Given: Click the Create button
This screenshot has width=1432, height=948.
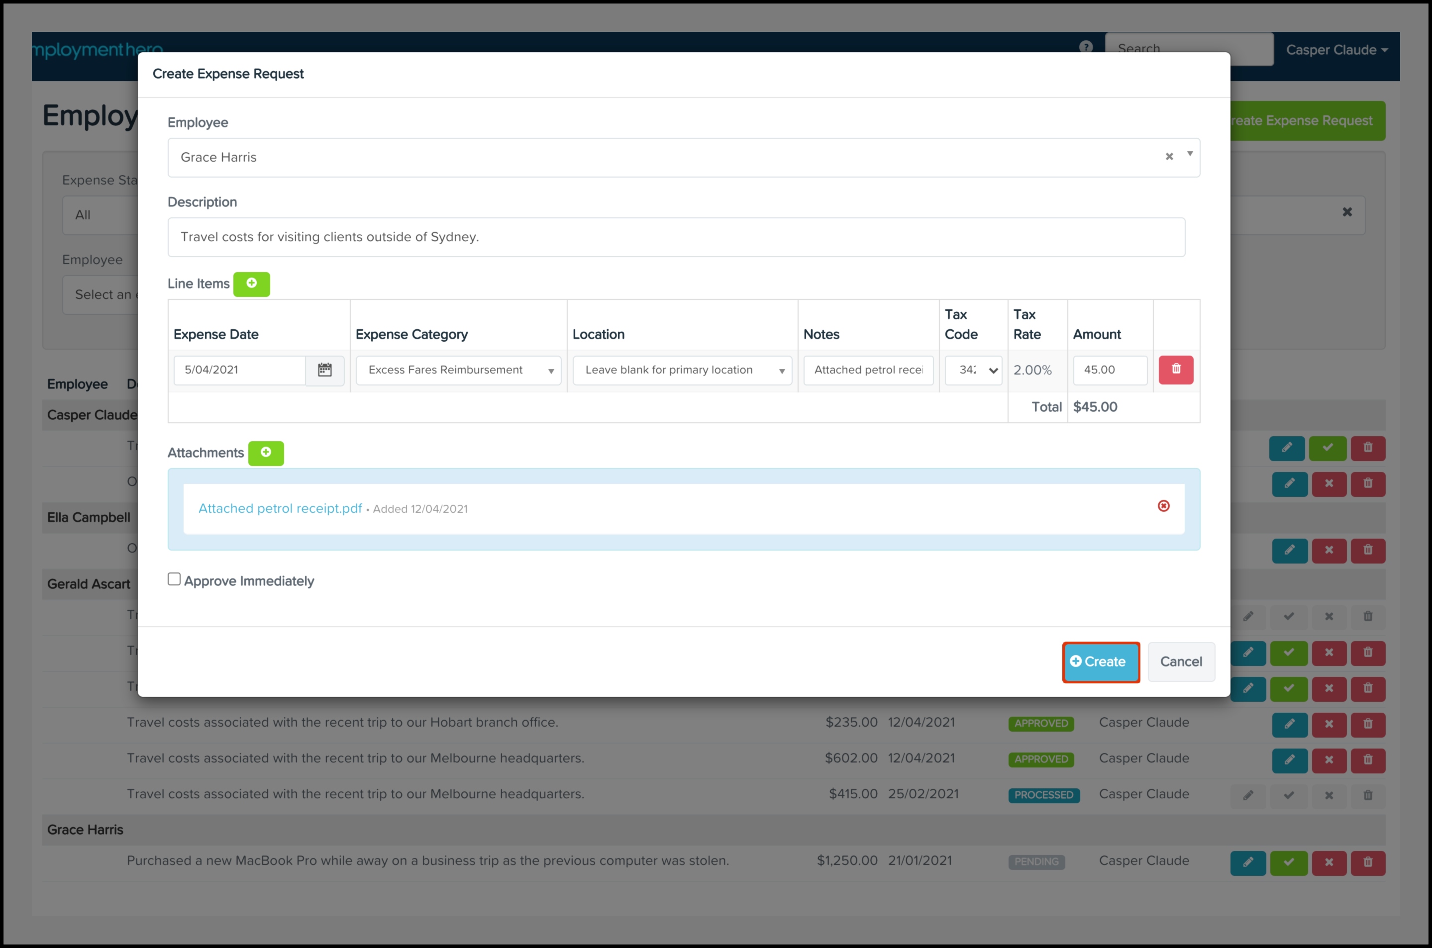Looking at the screenshot, I should [1100, 662].
